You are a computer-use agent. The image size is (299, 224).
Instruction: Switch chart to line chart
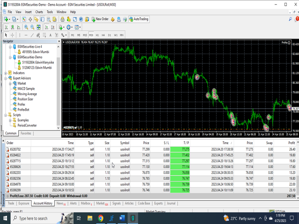[19, 27]
